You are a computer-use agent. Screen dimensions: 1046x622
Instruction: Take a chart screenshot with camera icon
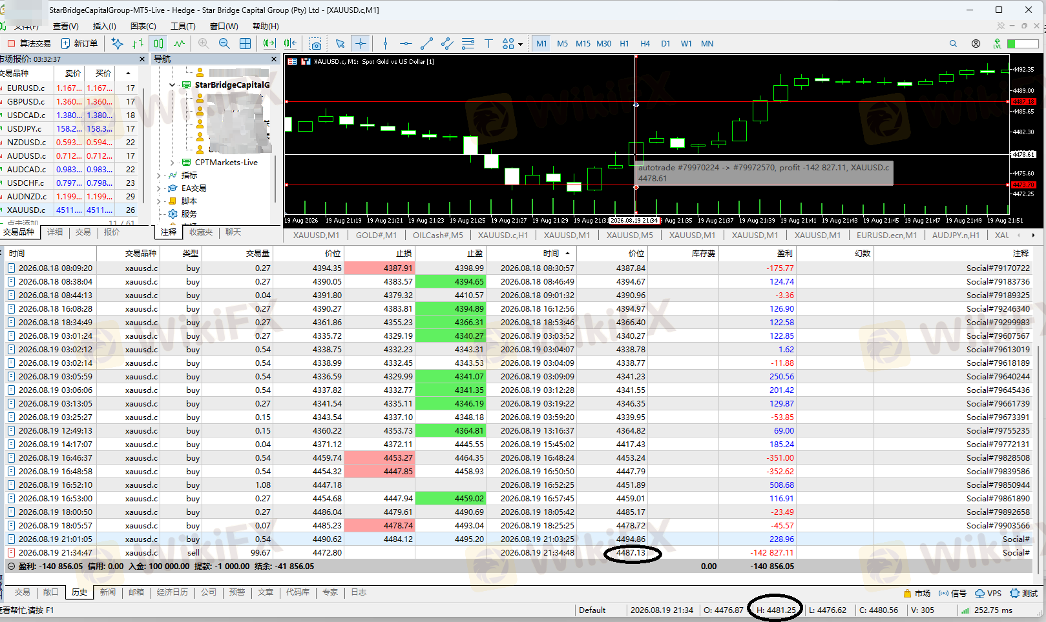pos(315,43)
